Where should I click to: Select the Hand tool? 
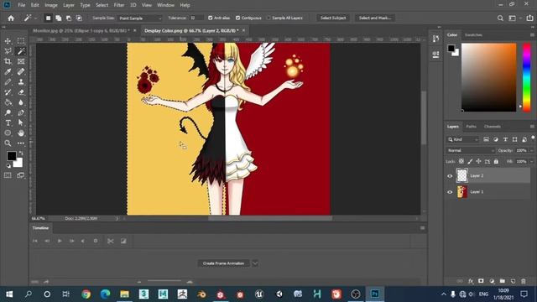coord(21,133)
